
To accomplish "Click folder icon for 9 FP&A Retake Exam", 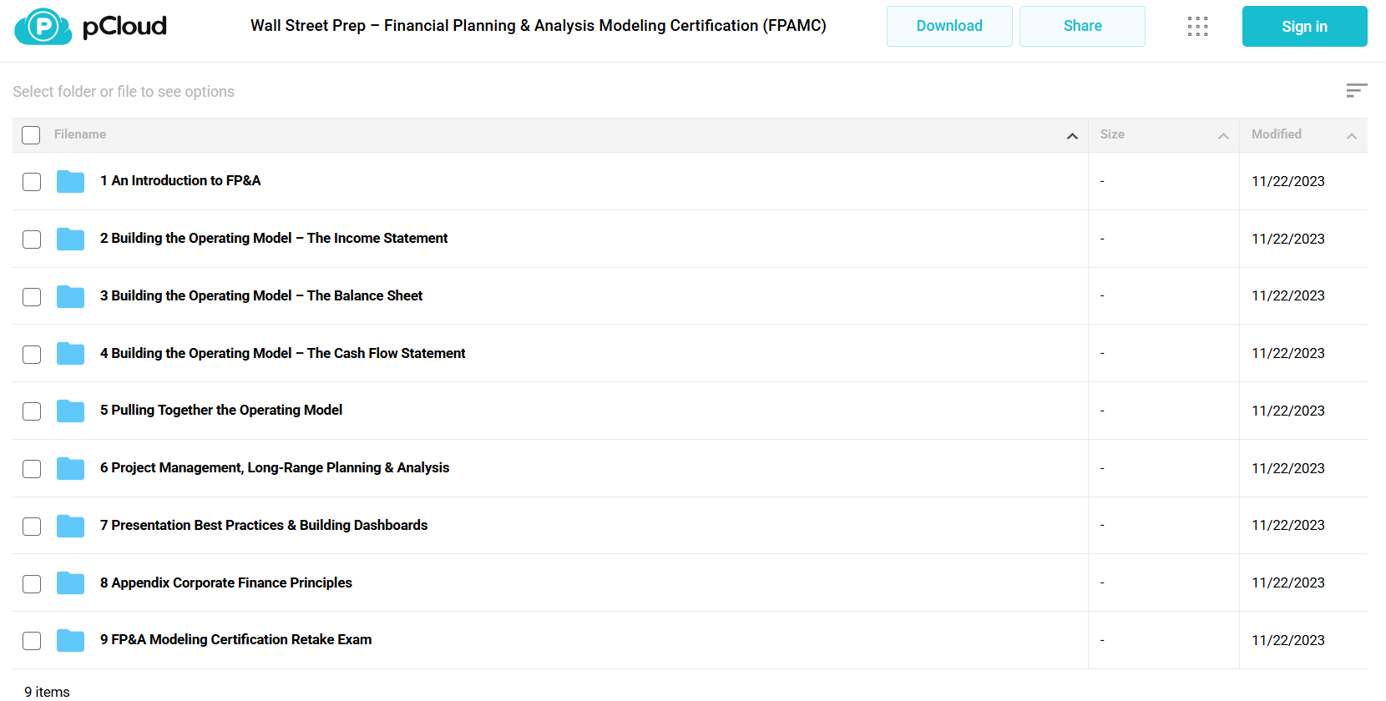I will (x=70, y=640).
